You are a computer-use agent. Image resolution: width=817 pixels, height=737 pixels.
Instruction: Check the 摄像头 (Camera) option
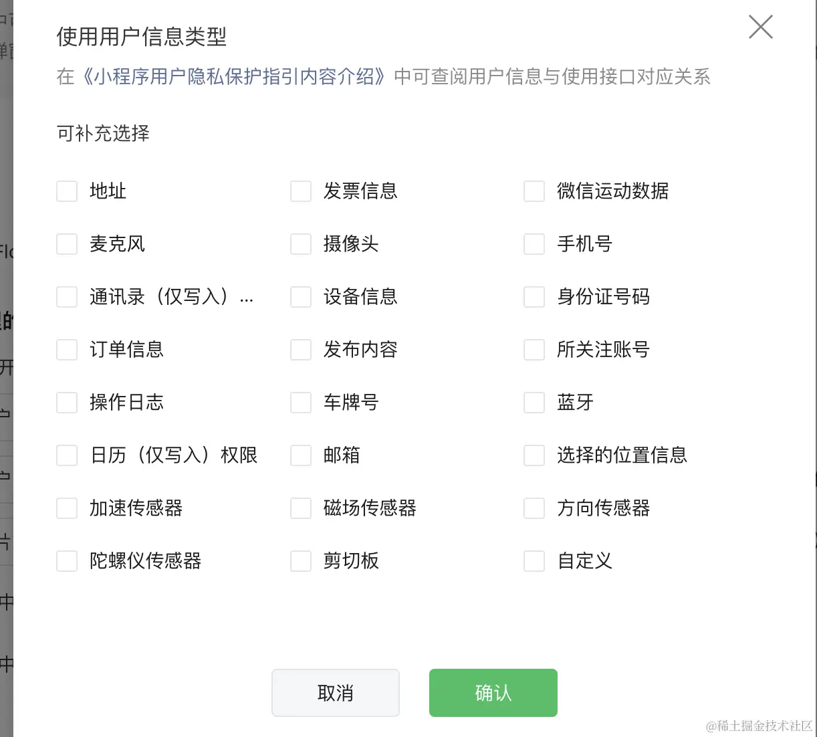(301, 244)
